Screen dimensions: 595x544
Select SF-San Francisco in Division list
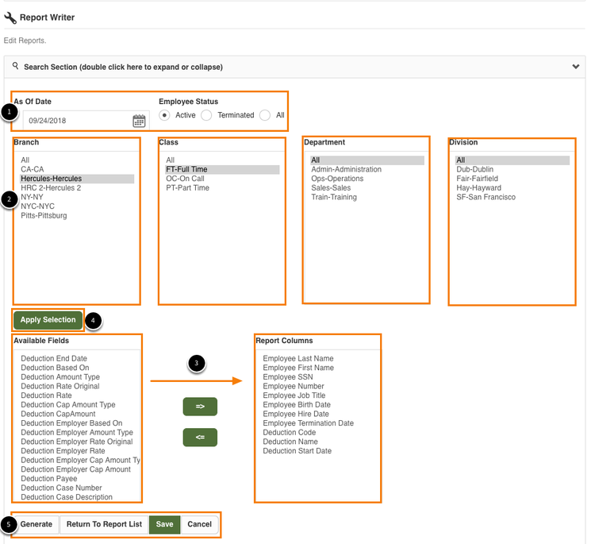point(486,197)
